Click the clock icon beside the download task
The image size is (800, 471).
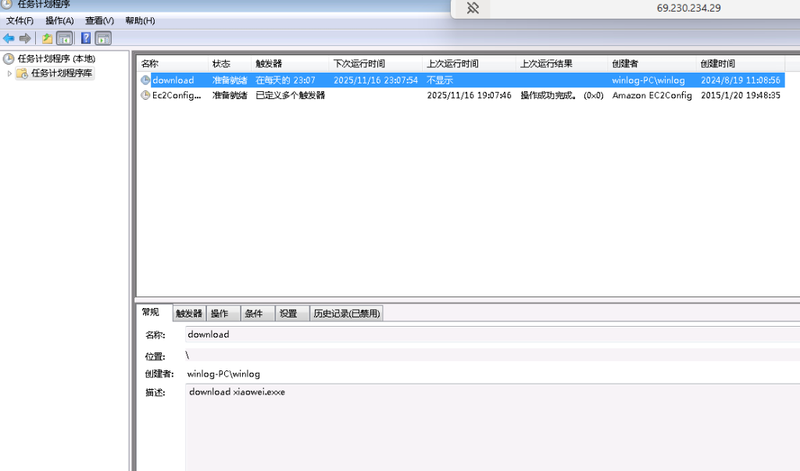145,80
